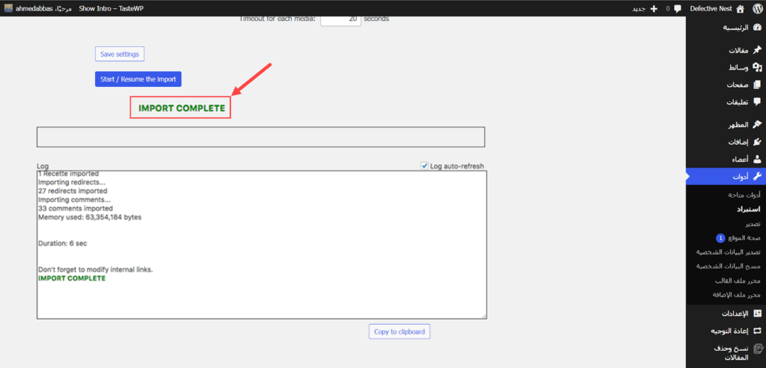Viewport: 766px width, 368px height.
Task: Select استيراد import submenu item
Action: pos(748,209)
